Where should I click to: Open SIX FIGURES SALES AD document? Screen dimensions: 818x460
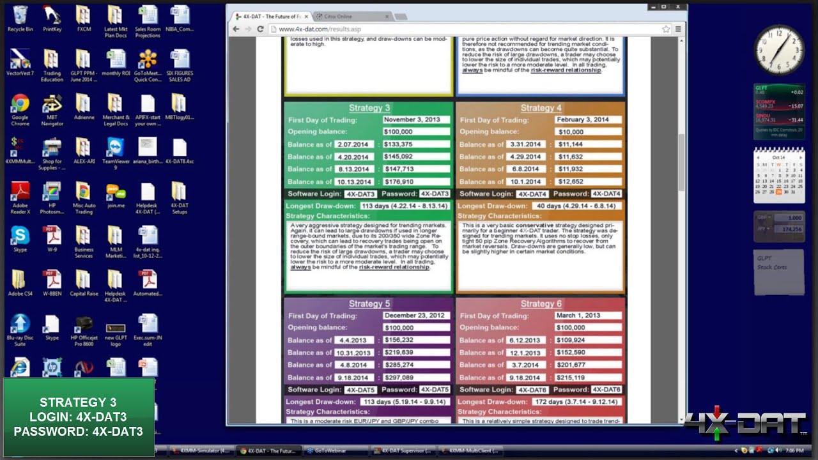(180, 65)
